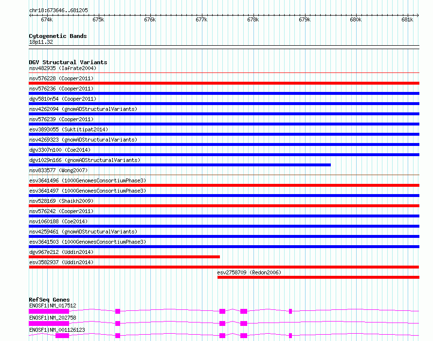Select the red bar under esv2758709
The image size is (433, 341).
point(318,277)
